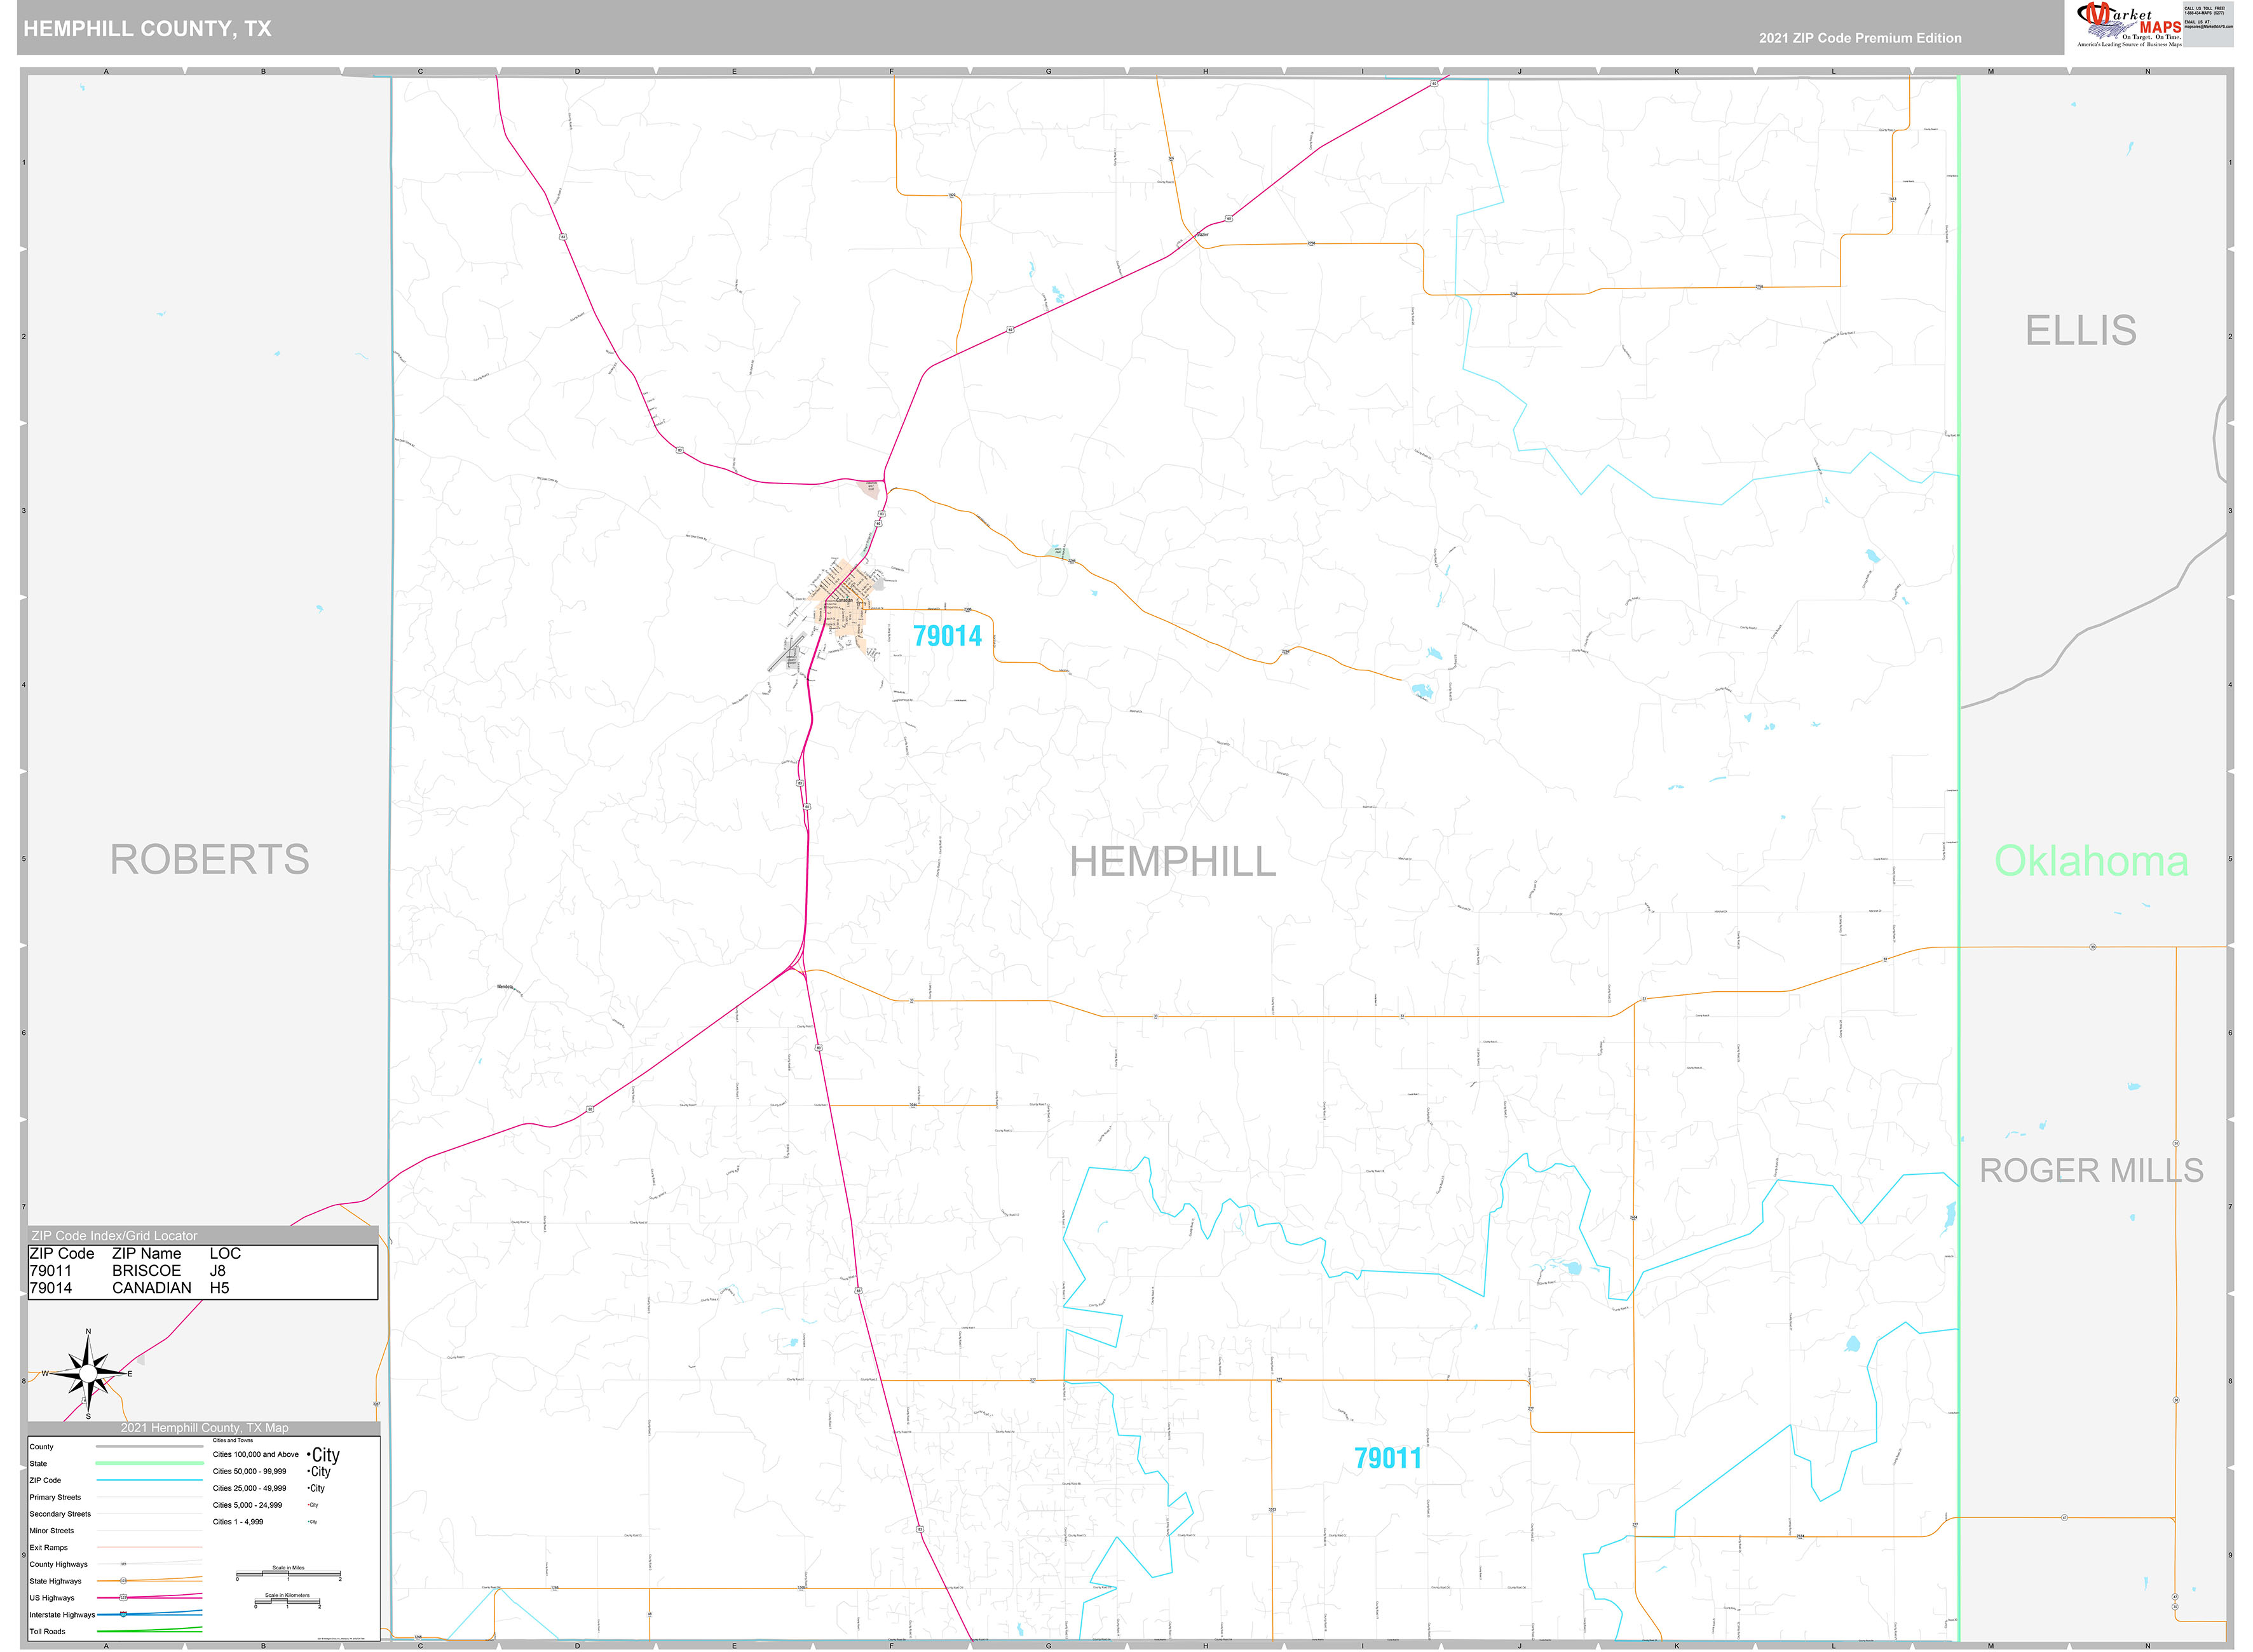The height and width of the screenshot is (1652, 2253).
Task: Click '2021 ZIP Code Premium Edition' text
Action: click(1860, 38)
